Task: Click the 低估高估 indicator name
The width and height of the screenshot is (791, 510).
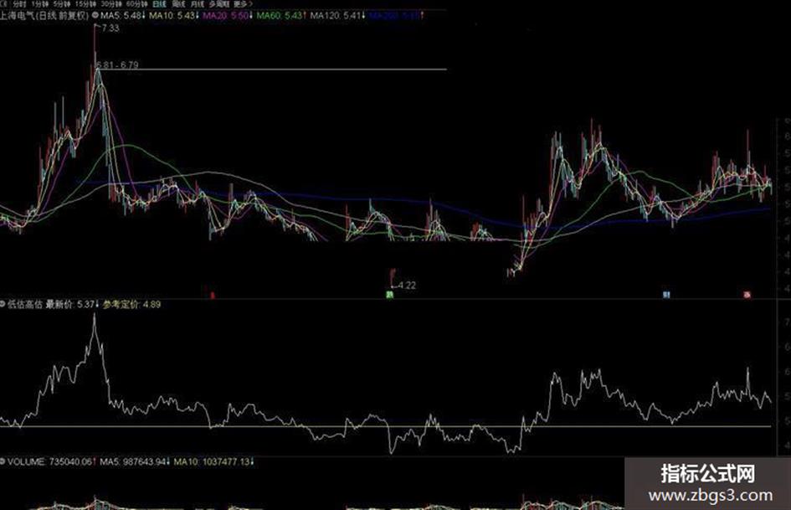Action: tap(25, 304)
